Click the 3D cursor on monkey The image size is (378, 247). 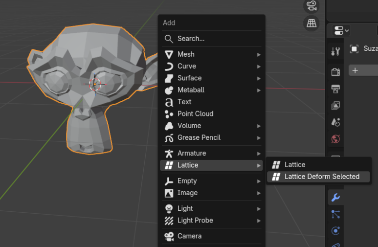(95, 84)
